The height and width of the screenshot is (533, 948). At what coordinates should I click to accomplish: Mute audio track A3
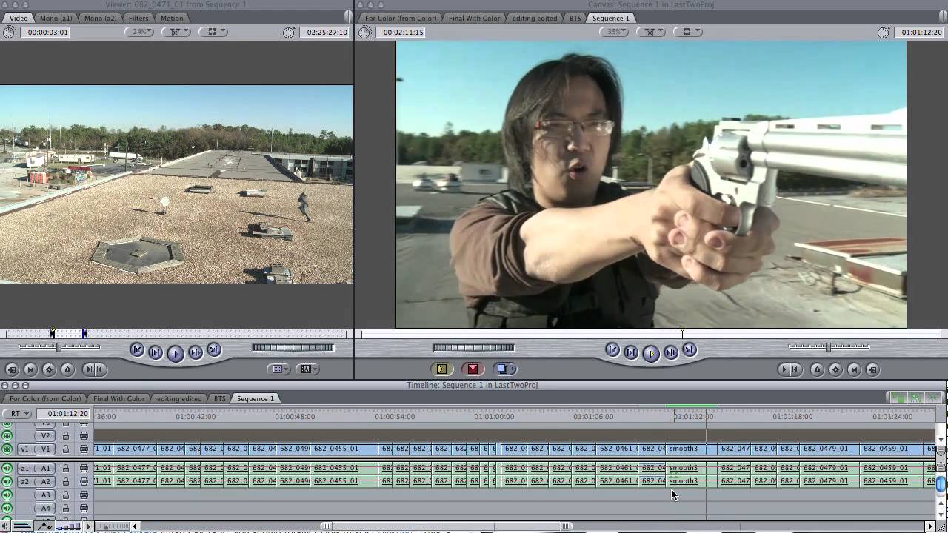7,495
